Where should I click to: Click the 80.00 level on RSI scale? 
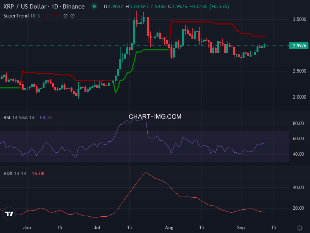[x=298, y=123]
